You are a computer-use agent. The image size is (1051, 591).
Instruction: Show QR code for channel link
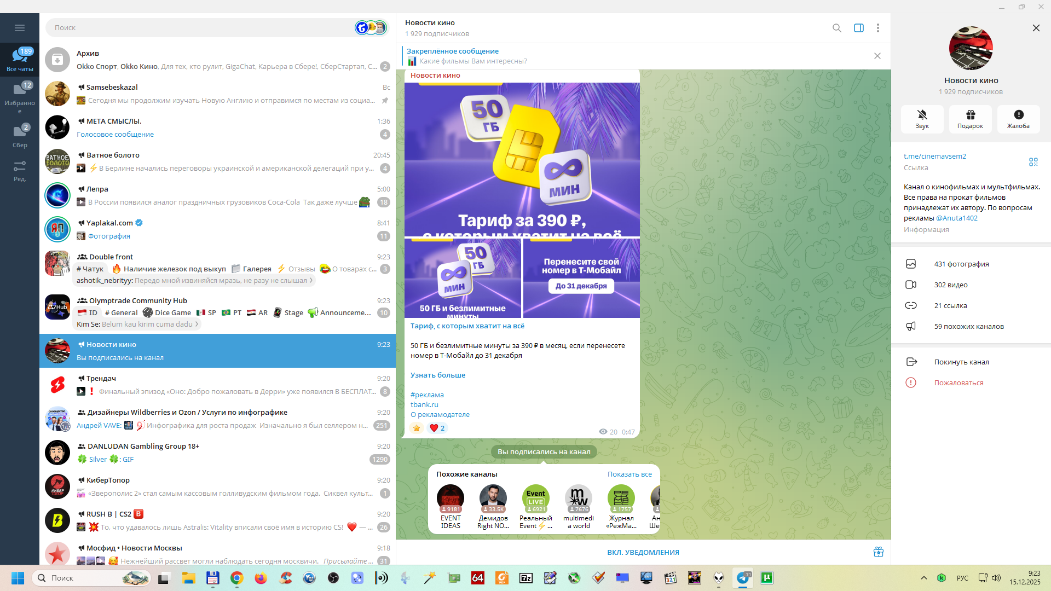click(1033, 162)
